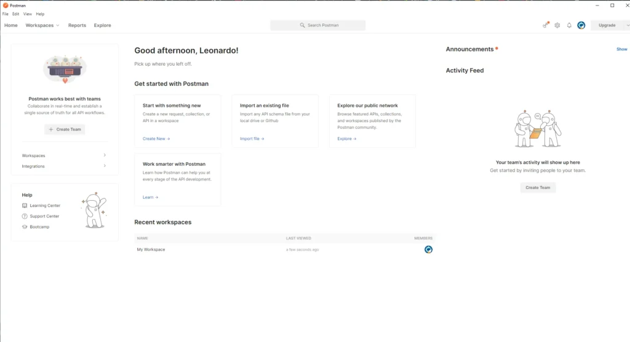Click the MEMBERS column header
The image size is (630, 342).
coord(423,238)
